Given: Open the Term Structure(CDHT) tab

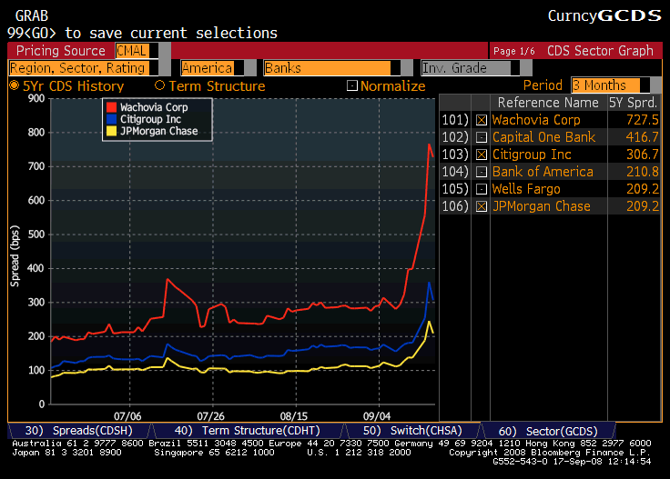Looking at the screenshot, I should point(247,431).
